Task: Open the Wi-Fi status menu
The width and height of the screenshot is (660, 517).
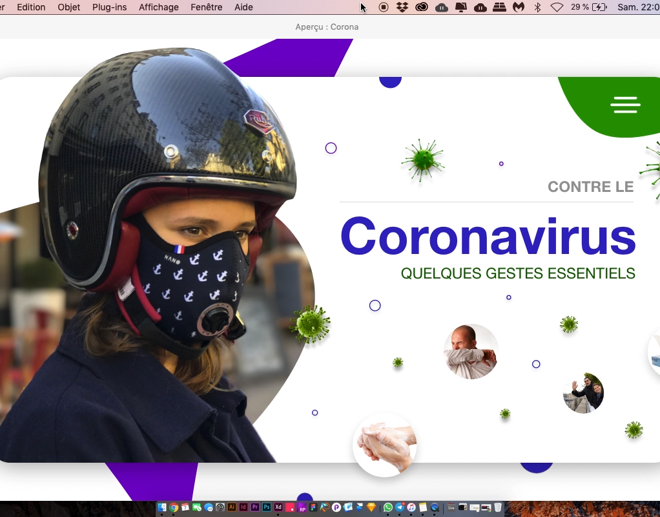Action: coord(557,7)
